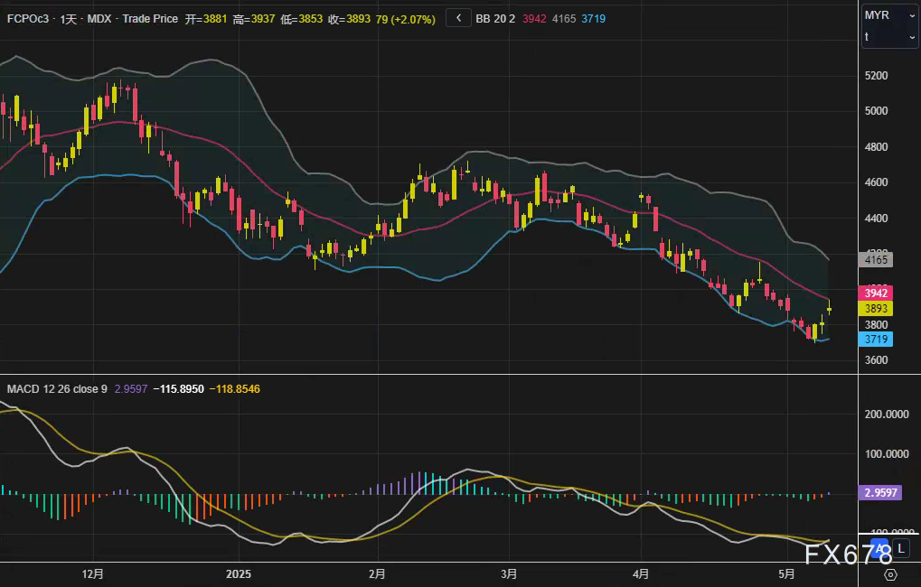Click the pink 3942 middle band price tag
921x587 pixels.
pyautogui.click(x=875, y=293)
